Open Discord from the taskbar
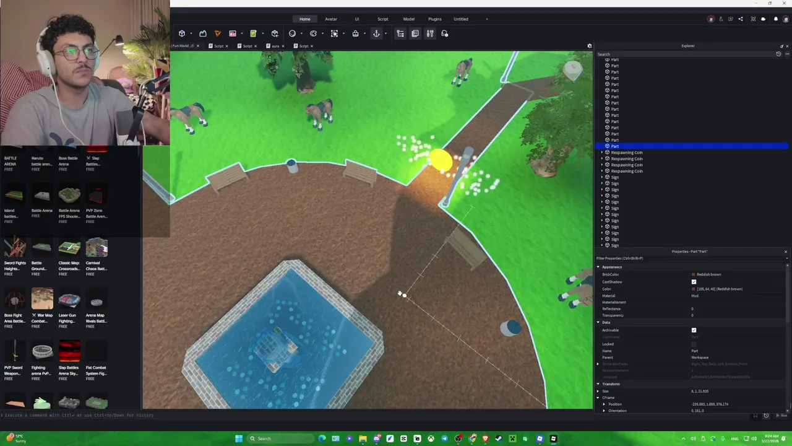792x446 pixels. coord(376,439)
